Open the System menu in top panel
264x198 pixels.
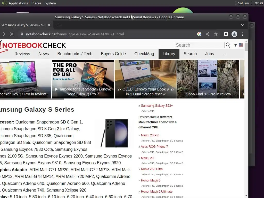click(x=50, y=3)
